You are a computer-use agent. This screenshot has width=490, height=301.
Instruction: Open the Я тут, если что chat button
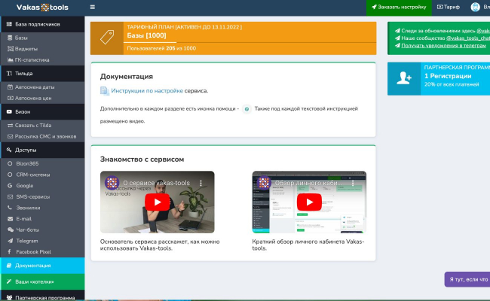point(467,279)
